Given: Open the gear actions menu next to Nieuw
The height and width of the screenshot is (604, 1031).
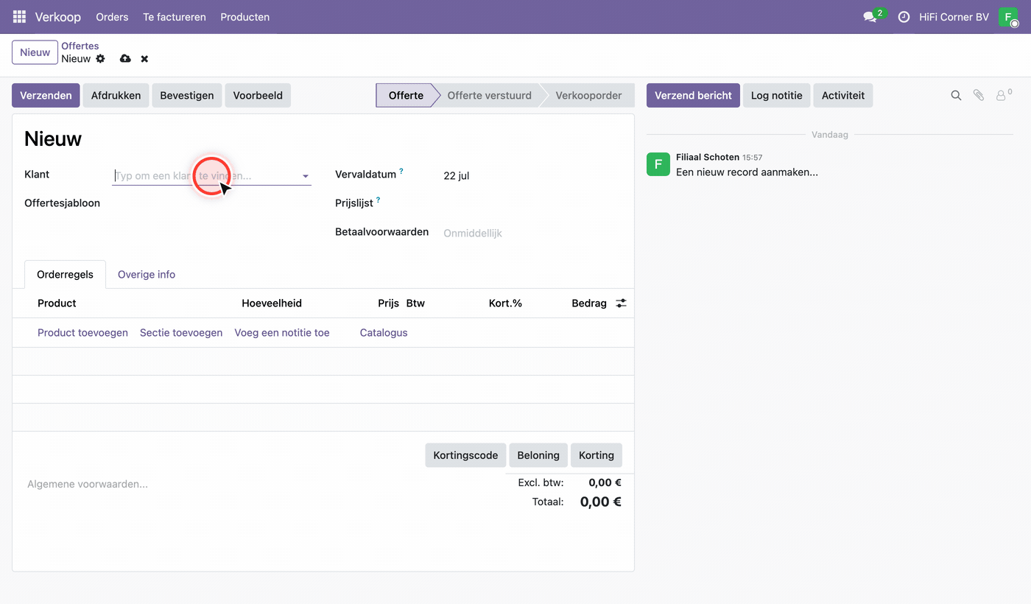Looking at the screenshot, I should 100,58.
